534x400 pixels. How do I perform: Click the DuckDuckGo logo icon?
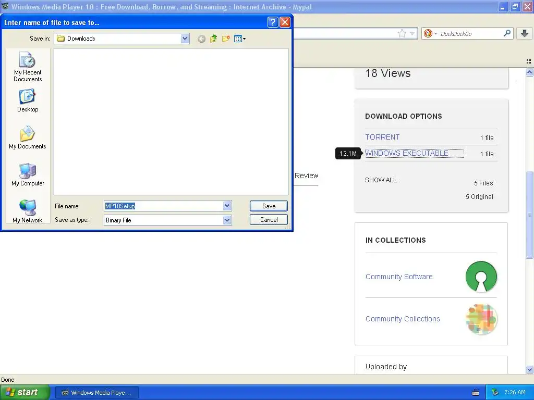[428, 33]
